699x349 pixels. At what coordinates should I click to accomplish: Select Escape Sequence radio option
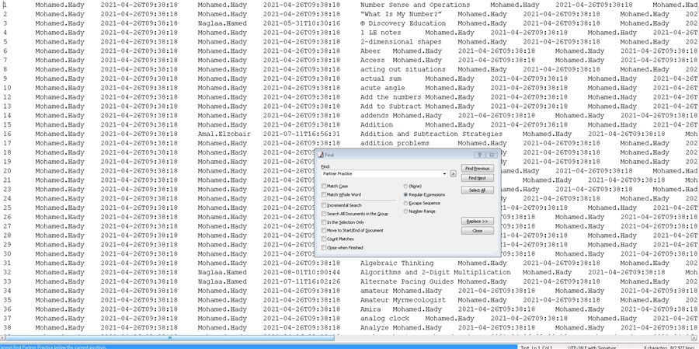point(405,203)
